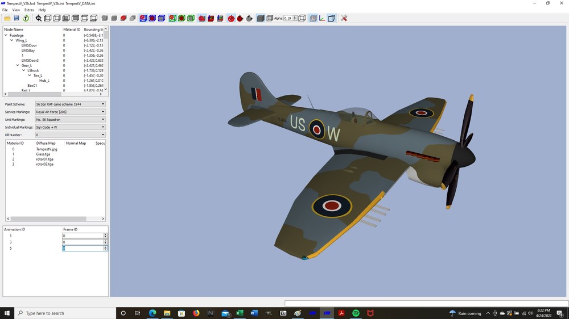Open Spotify from the taskbar
The height and width of the screenshot is (319, 569).
pos(356,313)
